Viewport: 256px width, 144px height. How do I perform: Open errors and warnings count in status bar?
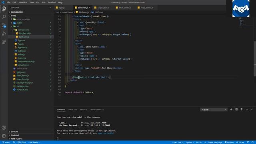tap(22, 142)
